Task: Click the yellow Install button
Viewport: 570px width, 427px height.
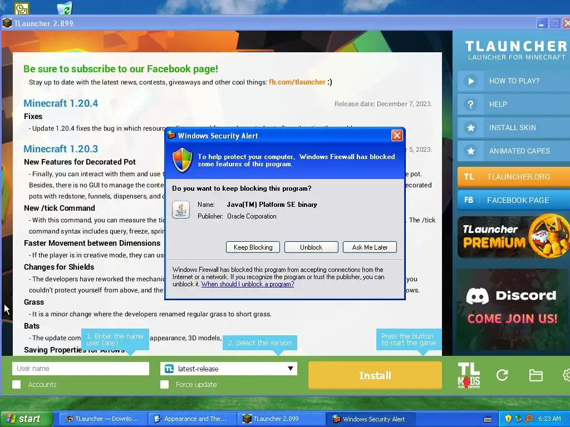Action: 375,375
